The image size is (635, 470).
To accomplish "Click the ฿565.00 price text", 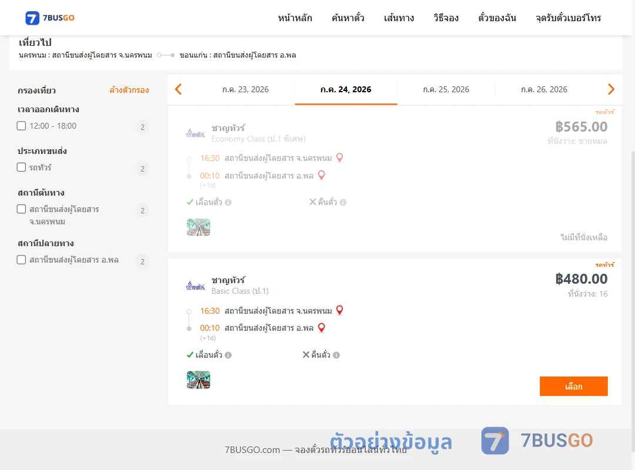I will click(x=581, y=127).
